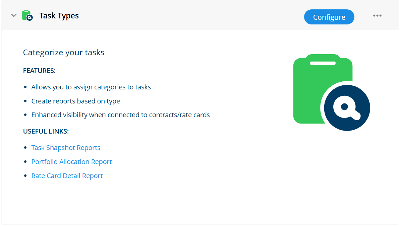Click the FEATURES section label
The width and height of the screenshot is (400, 227).
(x=39, y=71)
